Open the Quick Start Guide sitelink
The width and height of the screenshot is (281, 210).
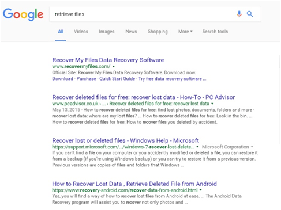(117, 79)
